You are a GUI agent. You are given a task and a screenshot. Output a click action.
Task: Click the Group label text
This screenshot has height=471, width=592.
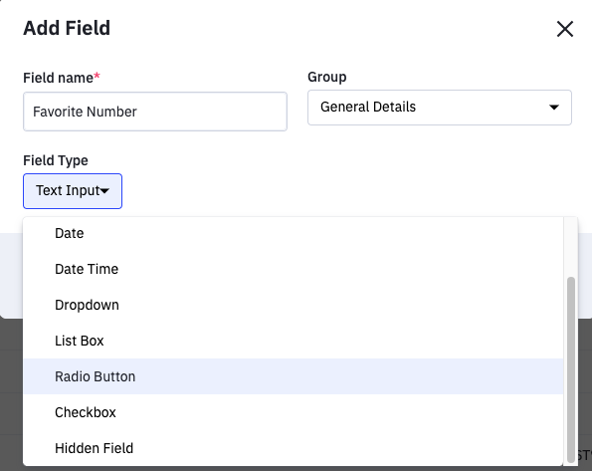point(327,77)
